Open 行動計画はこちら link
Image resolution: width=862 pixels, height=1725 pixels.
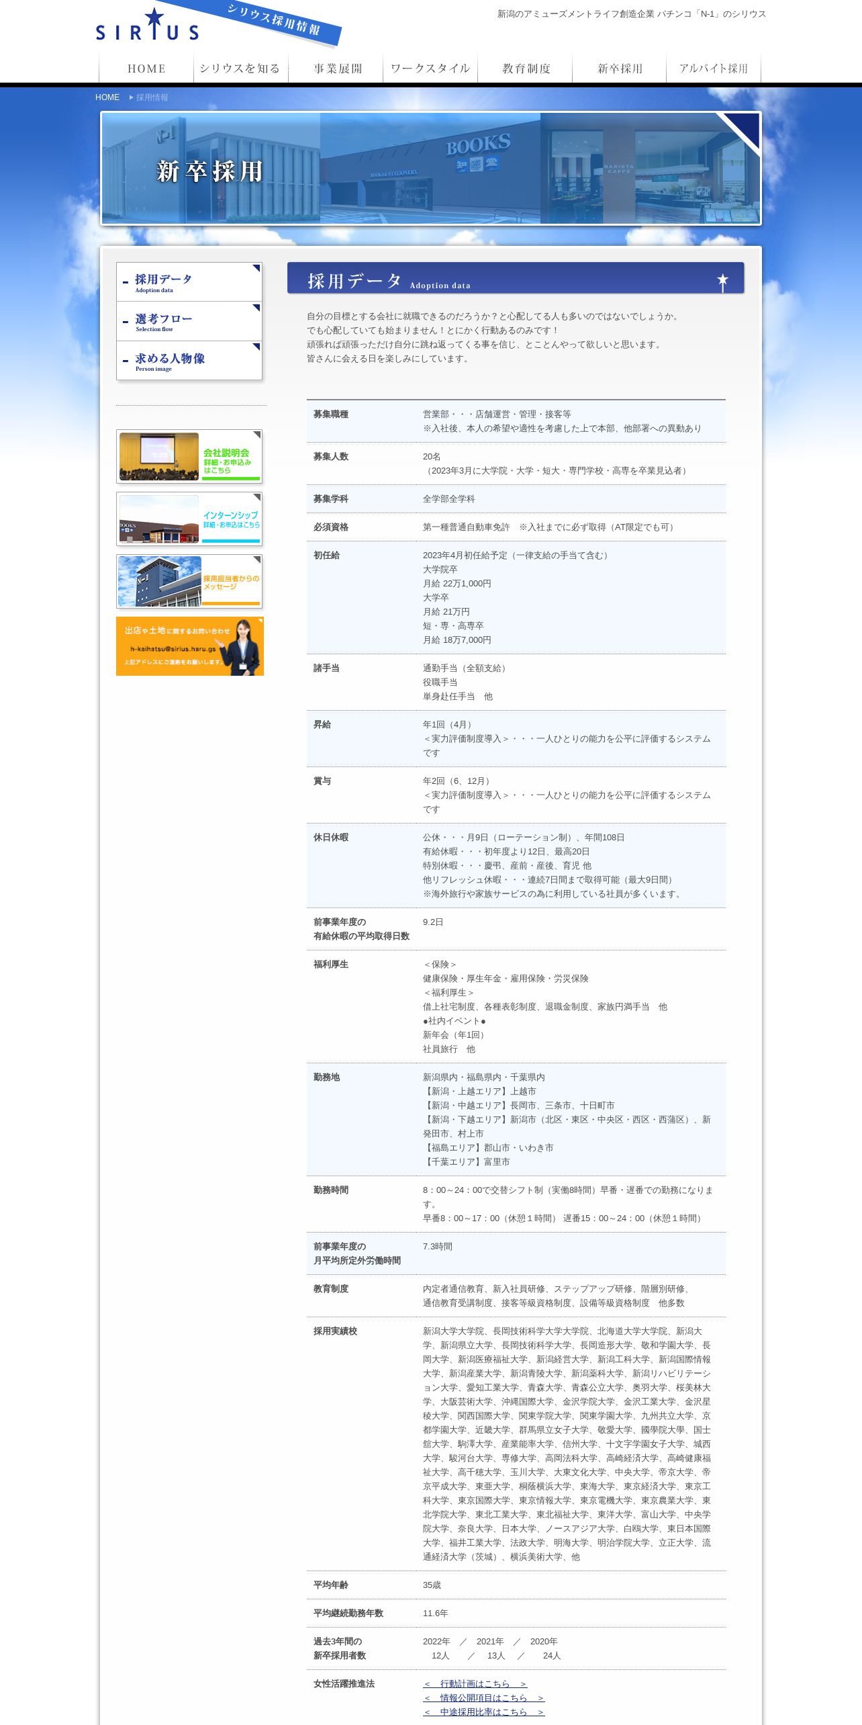click(475, 1683)
